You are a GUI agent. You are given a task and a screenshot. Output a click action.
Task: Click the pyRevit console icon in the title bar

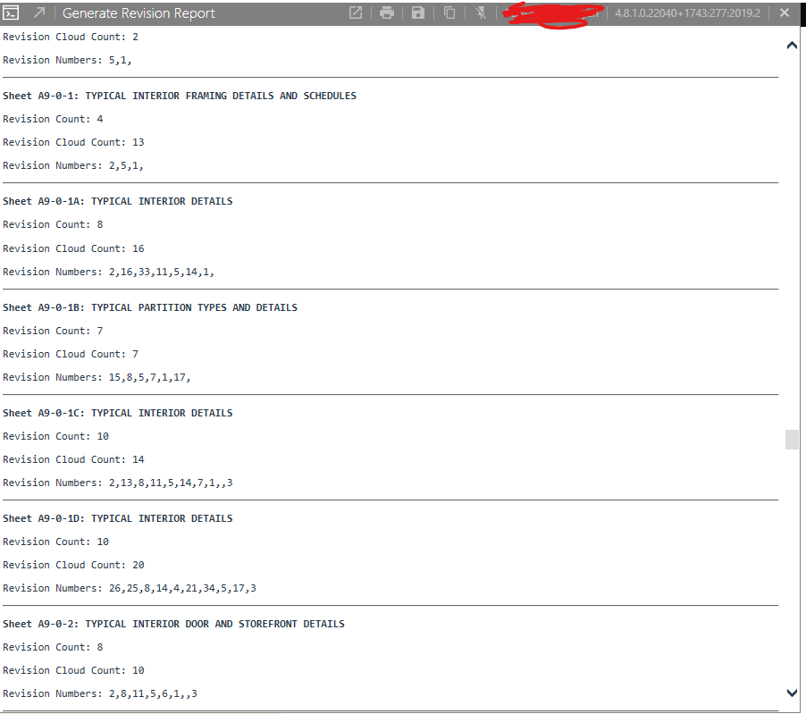[x=11, y=13]
